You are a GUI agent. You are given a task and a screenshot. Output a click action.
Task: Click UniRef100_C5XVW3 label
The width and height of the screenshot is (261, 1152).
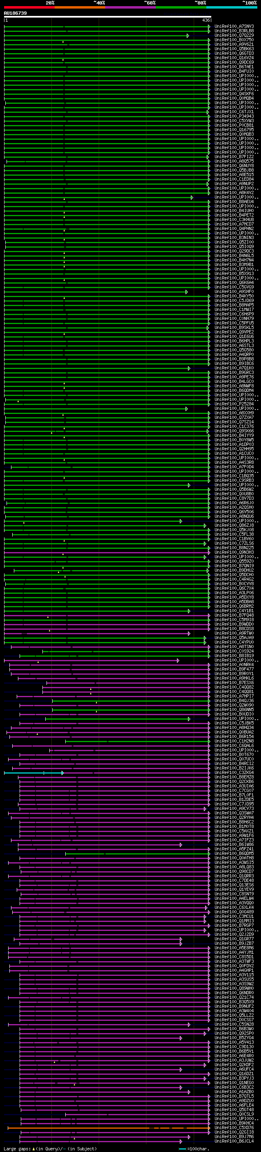(x=234, y=121)
